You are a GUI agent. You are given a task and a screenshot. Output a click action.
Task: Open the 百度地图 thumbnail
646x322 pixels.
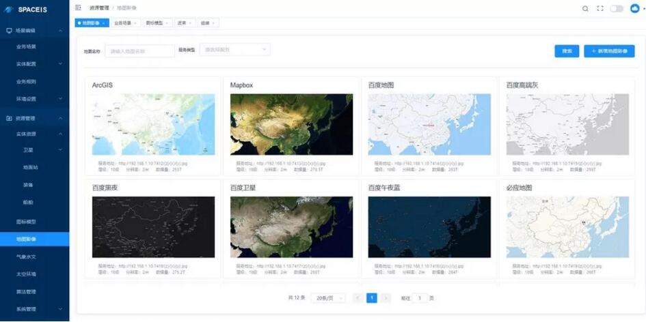[x=429, y=124]
